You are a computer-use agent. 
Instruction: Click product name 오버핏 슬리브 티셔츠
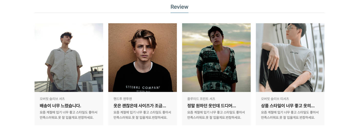[275, 99]
